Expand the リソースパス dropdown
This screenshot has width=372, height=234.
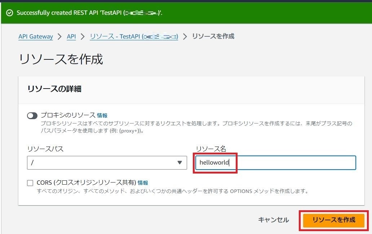[107, 163]
